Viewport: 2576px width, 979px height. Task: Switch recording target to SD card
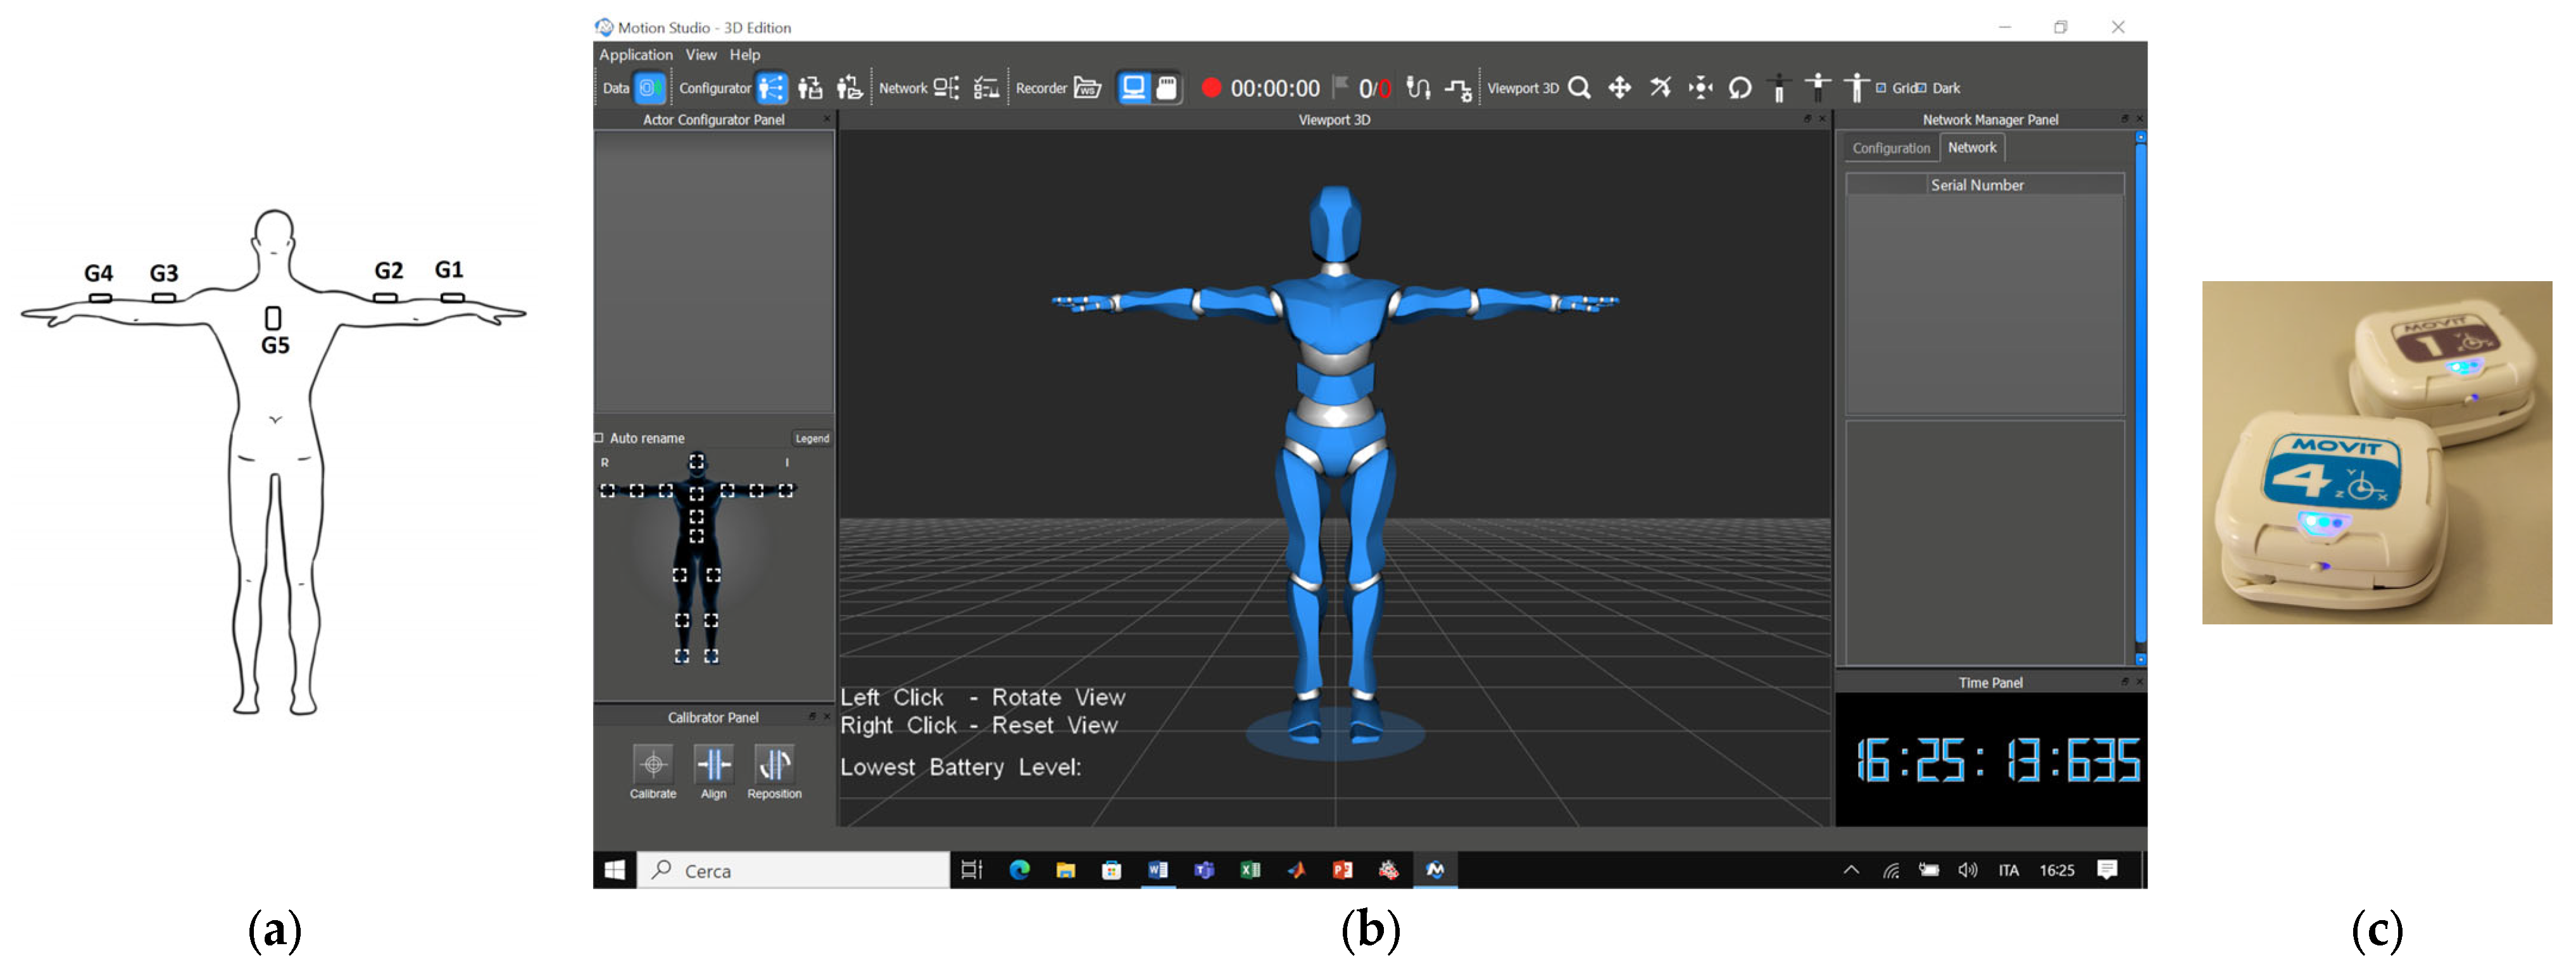pyautogui.click(x=1166, y=88)
